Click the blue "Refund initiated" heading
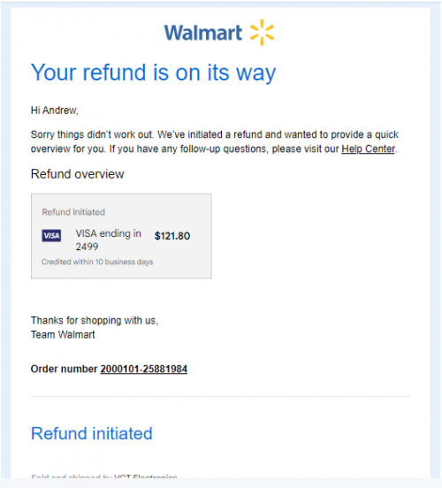 click(x=92, y=433)
